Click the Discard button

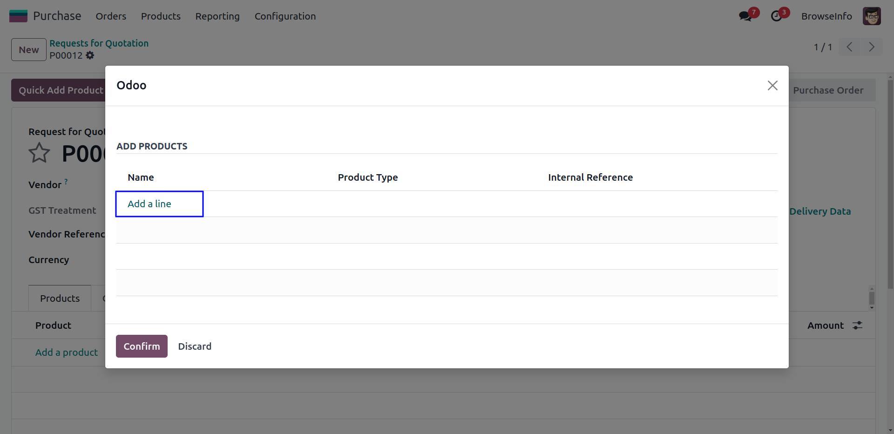pos(195,346)
